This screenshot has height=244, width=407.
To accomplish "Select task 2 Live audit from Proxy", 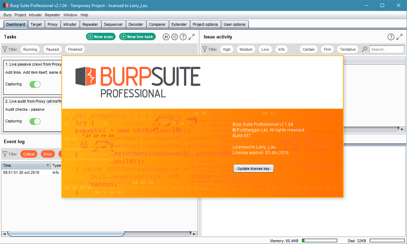I will 33,115.
